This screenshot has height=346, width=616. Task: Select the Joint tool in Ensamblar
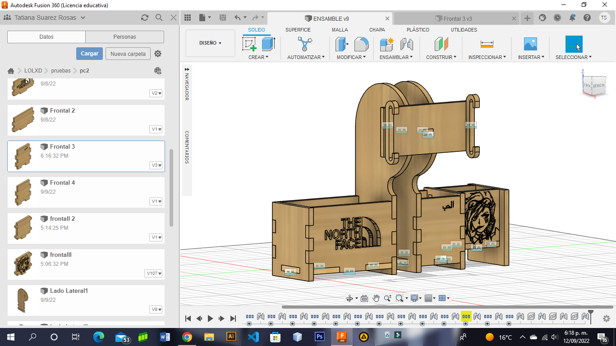[407, 44]
